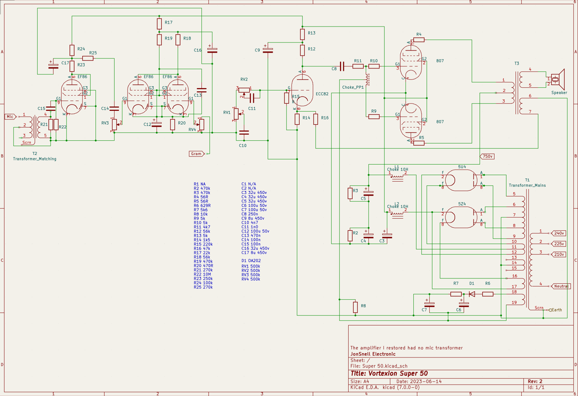Select the RV2 potentiometer symbol
Viewport: 578px width, 396px height.
point(245,90)
